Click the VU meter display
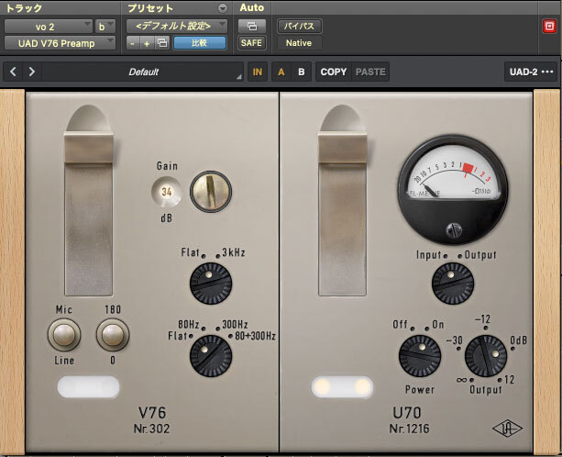 453,173
